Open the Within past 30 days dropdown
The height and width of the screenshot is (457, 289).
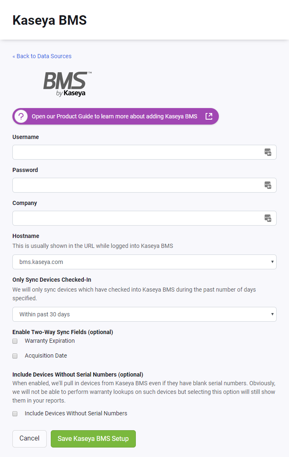(x=144, y=314)
